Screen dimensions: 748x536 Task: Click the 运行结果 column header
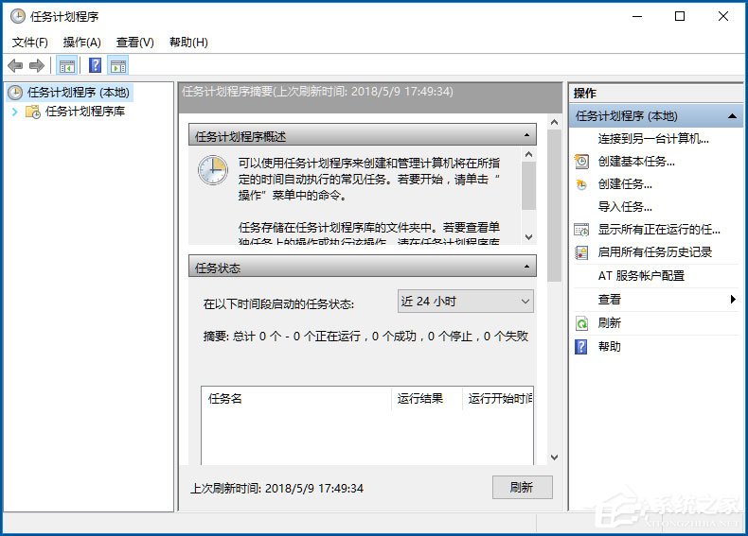427,398
